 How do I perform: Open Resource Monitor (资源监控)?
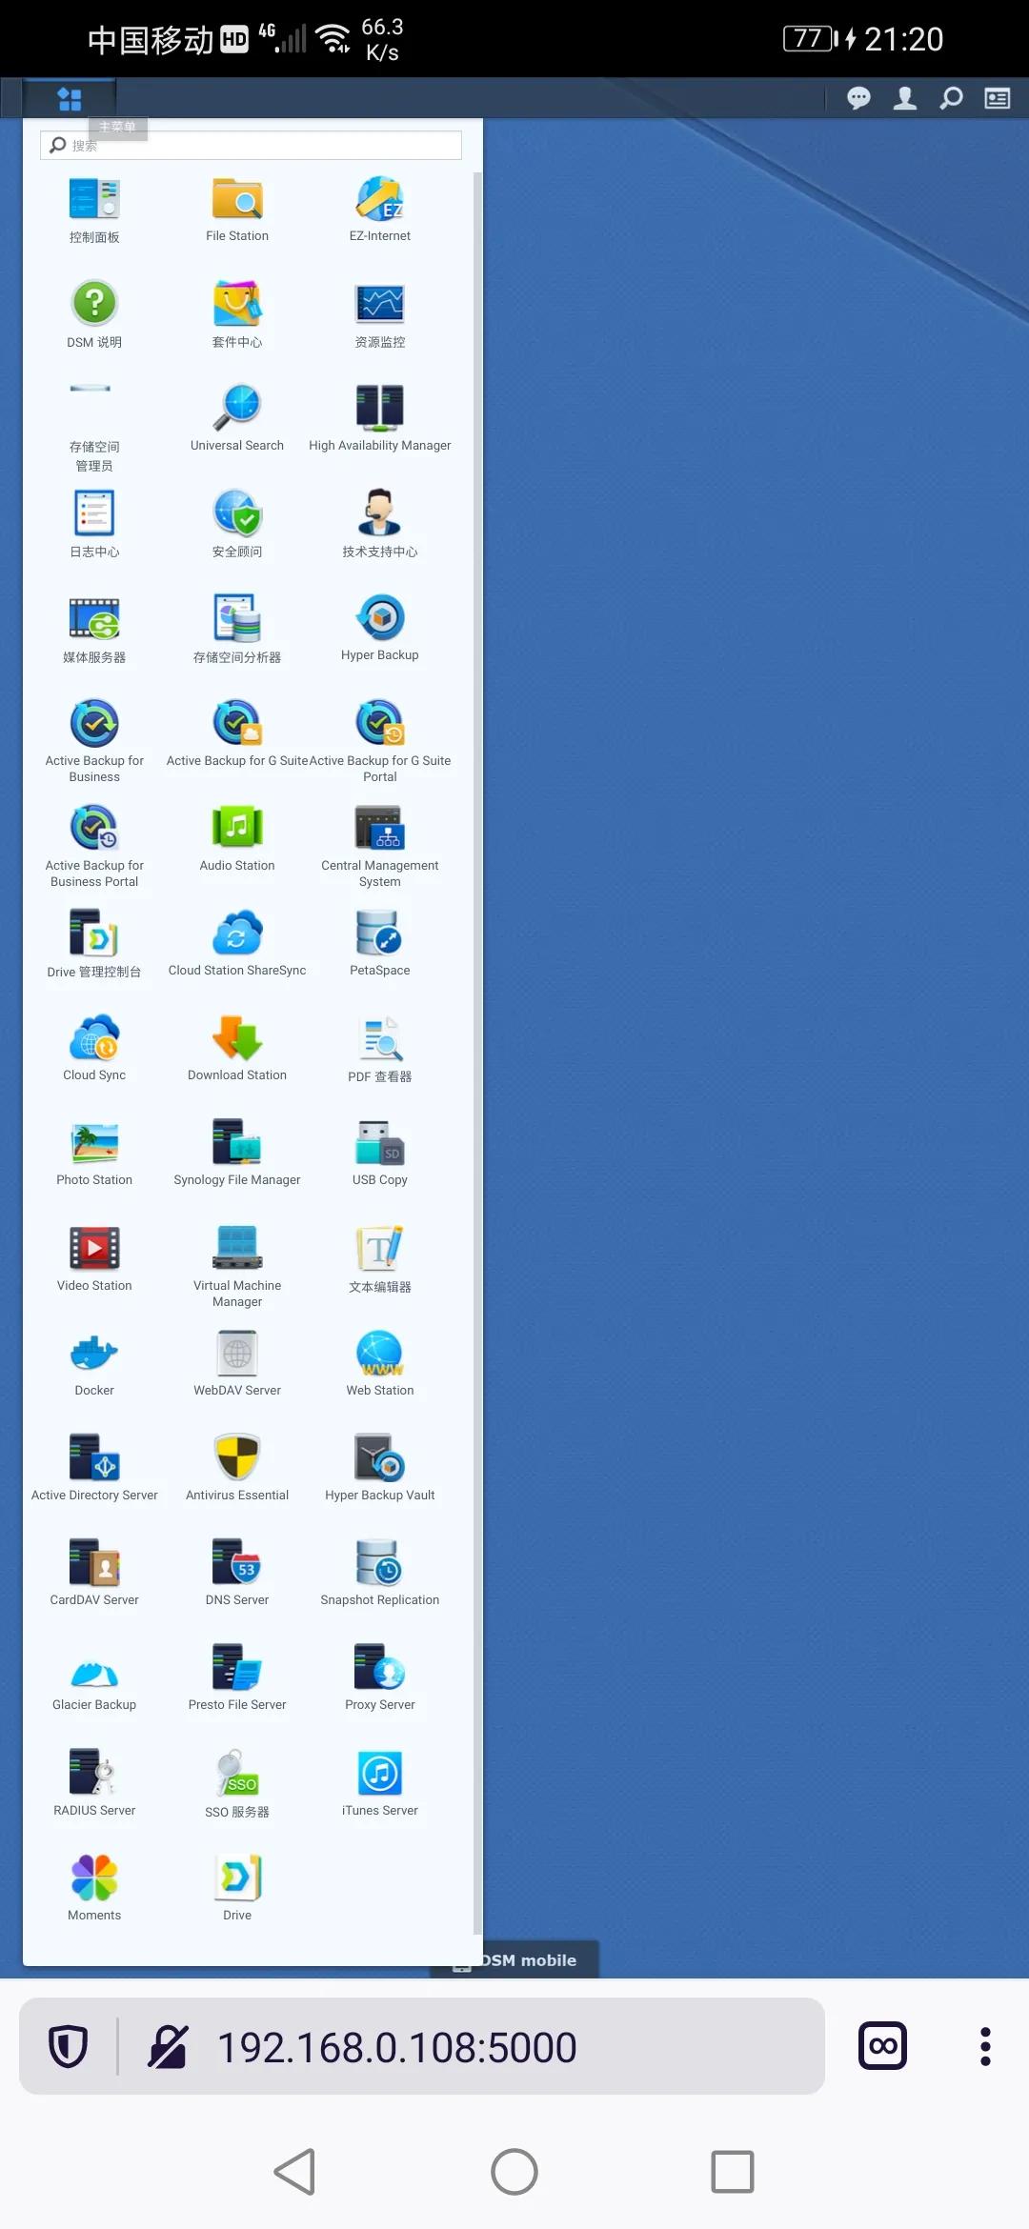click(x=380, y=315)
